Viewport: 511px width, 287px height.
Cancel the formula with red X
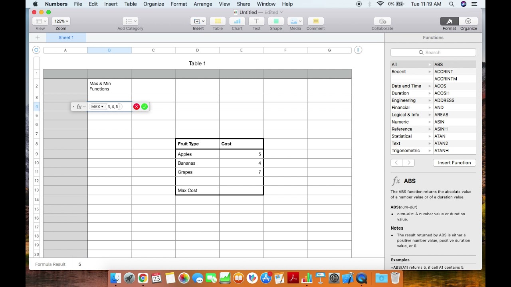coord(137,106)
